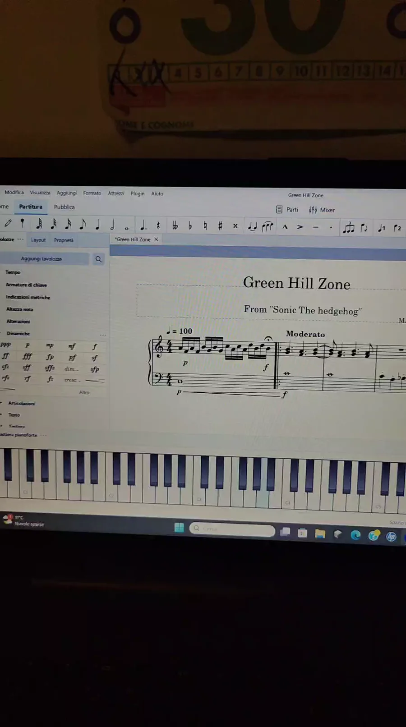
Task: Select the eighth note duration
Action: [x=83, y=224]
